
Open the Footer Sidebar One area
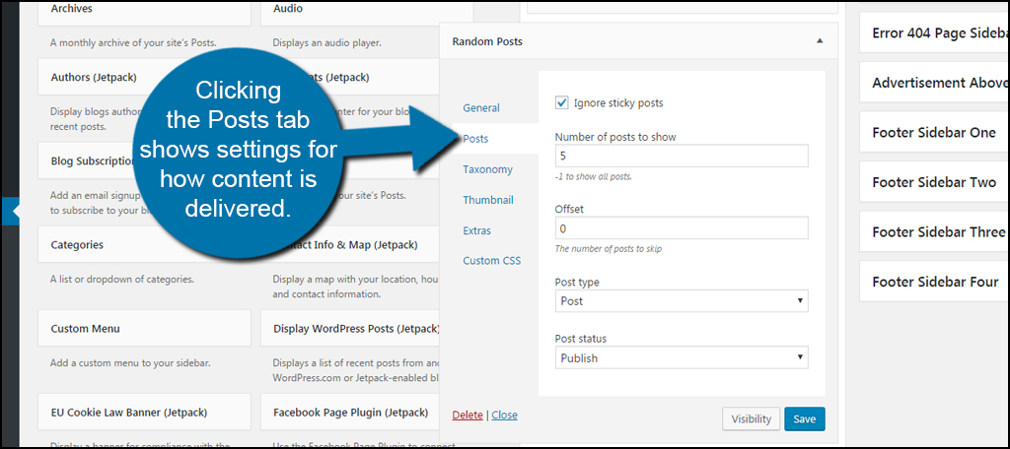coord(934,133)
